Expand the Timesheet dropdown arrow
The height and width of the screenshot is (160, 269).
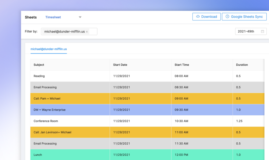(x=80, y=17)
